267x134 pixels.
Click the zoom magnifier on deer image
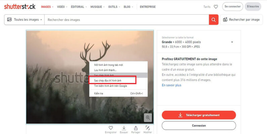click(148, 118)
